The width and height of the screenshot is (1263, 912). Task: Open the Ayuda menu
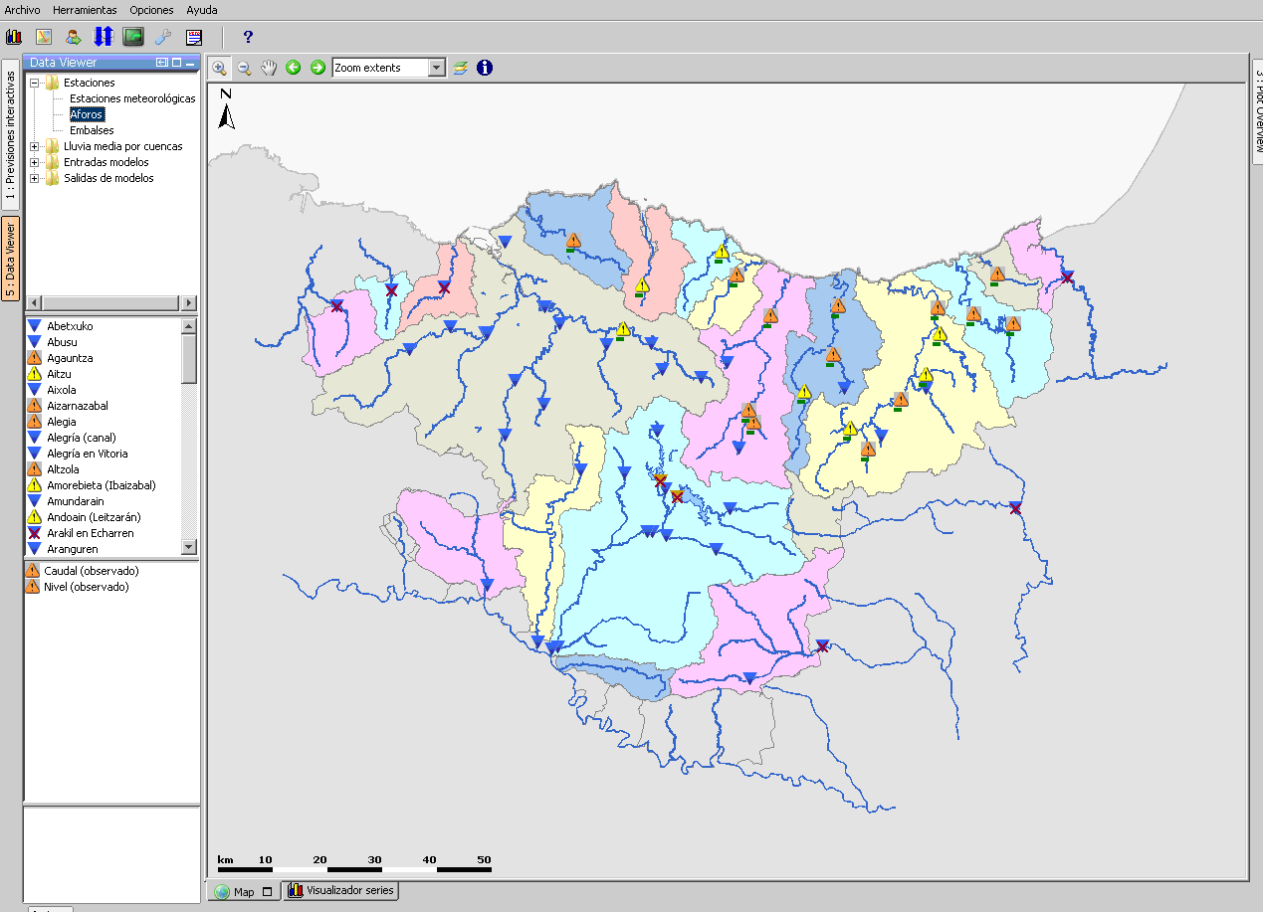202,10
